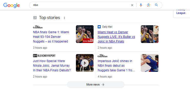The height and width of the screenshot is (94, 190).
Task: Click the Imperious Jokić story thumbnail
Action: pos(149,63)
